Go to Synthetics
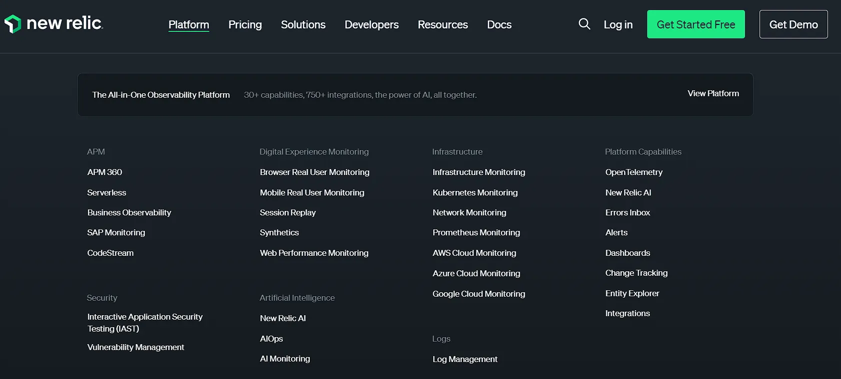This screenshot has width=841, height=379. (279, 232)
